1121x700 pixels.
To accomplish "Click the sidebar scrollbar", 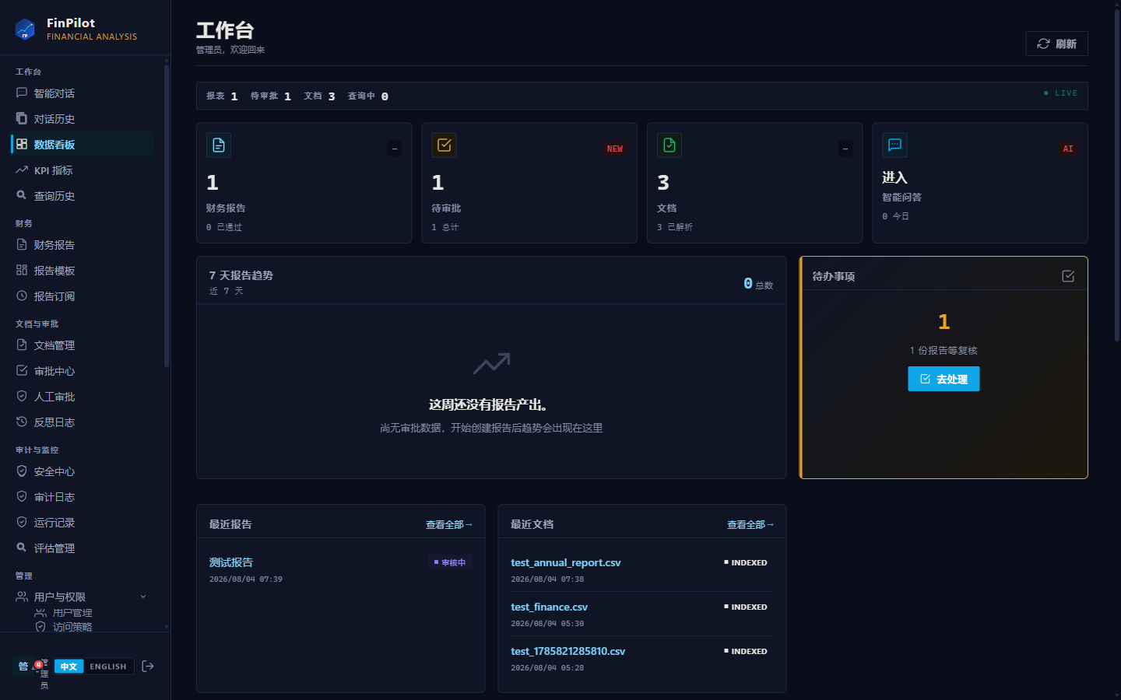I will [x=167, y=215].
